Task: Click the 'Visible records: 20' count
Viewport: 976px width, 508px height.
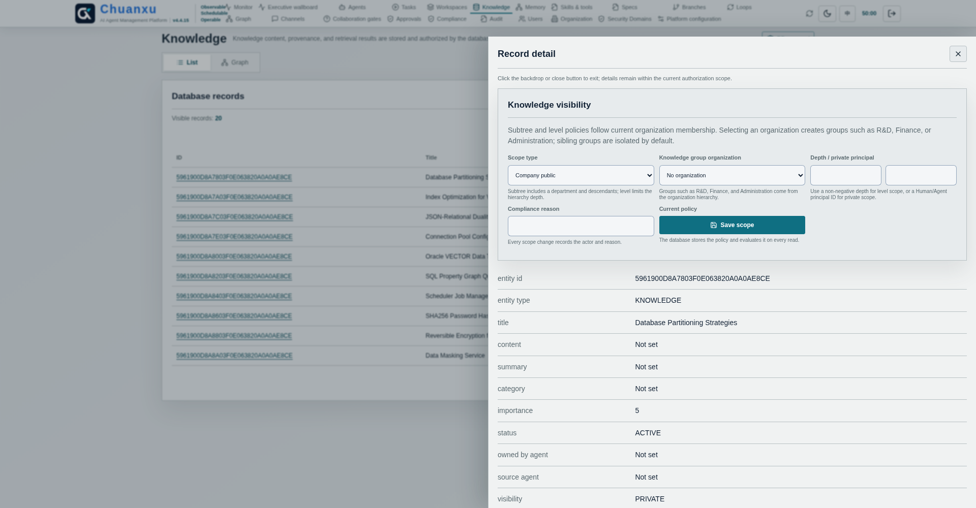Action: click(197, 118)
